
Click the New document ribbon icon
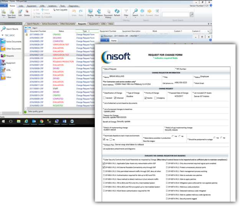3,13
